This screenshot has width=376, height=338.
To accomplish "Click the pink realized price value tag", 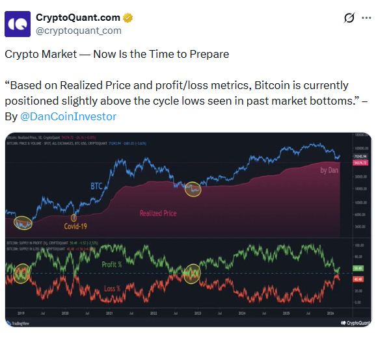I will coord(360,163).
